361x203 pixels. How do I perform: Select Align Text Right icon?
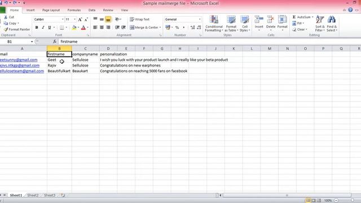click(108, 28)
